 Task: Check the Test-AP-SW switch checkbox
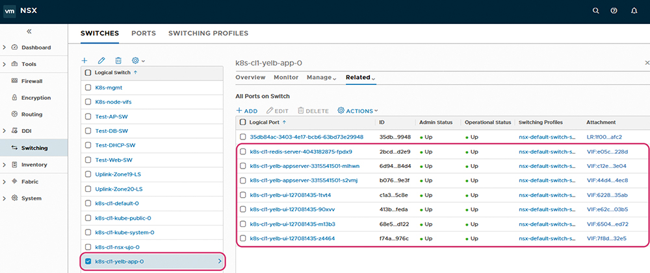pyautogui.click(x=88, y=117)
